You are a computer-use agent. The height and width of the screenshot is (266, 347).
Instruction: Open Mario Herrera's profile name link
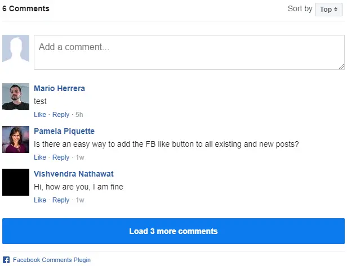[59, 88]
